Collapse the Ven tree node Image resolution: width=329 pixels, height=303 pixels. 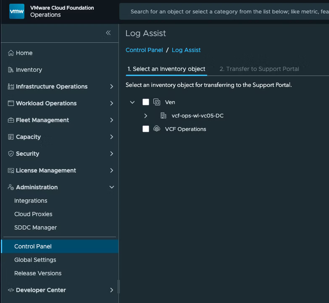pos(132,102)
